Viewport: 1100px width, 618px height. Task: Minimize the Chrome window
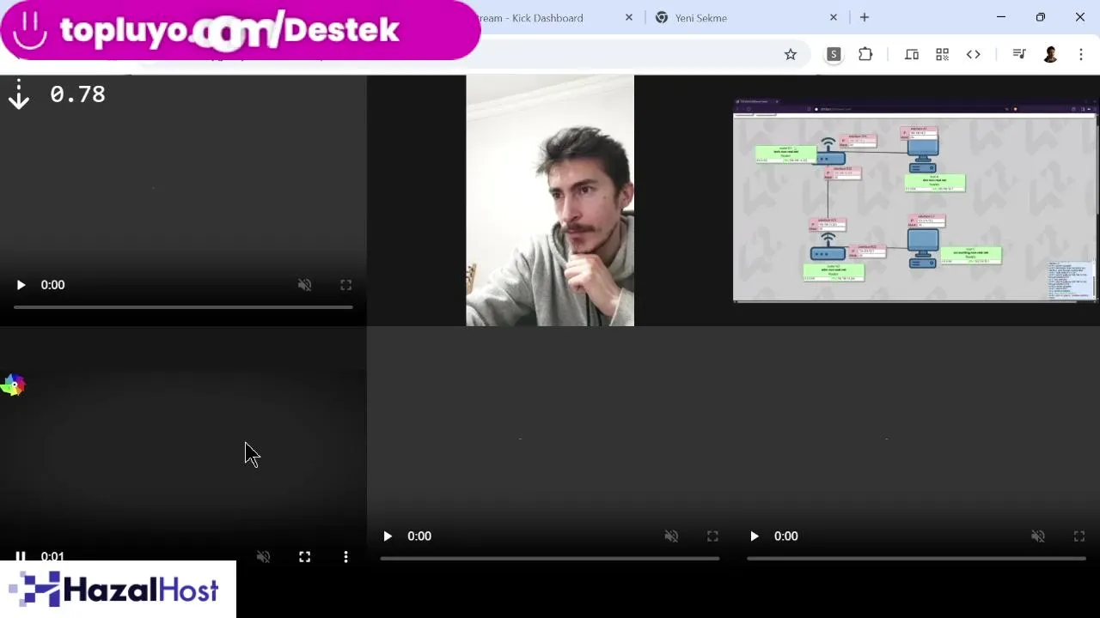point(1001,17)
